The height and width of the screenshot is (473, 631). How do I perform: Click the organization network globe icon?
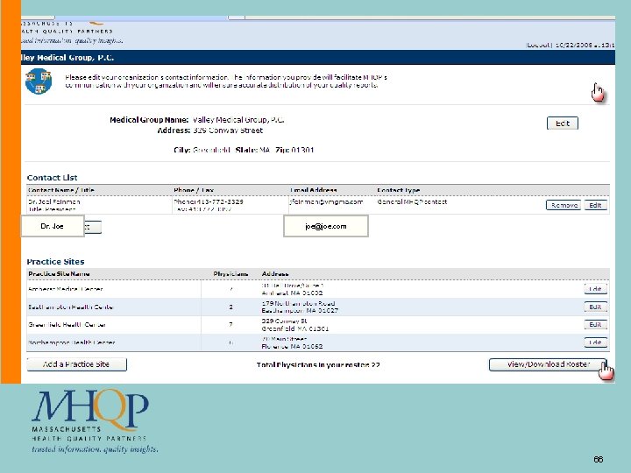pos(39,81)
